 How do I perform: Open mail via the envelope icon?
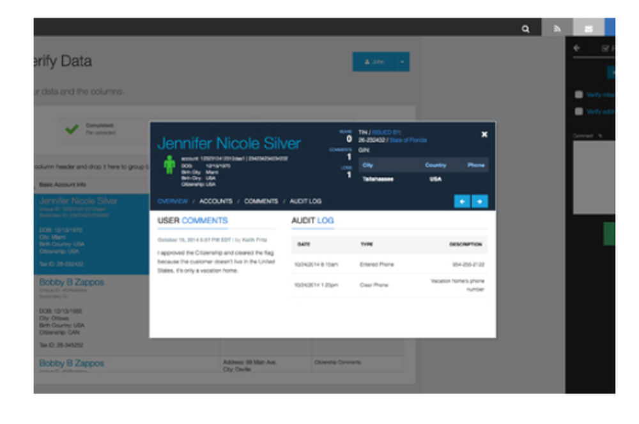pos(589,29)
